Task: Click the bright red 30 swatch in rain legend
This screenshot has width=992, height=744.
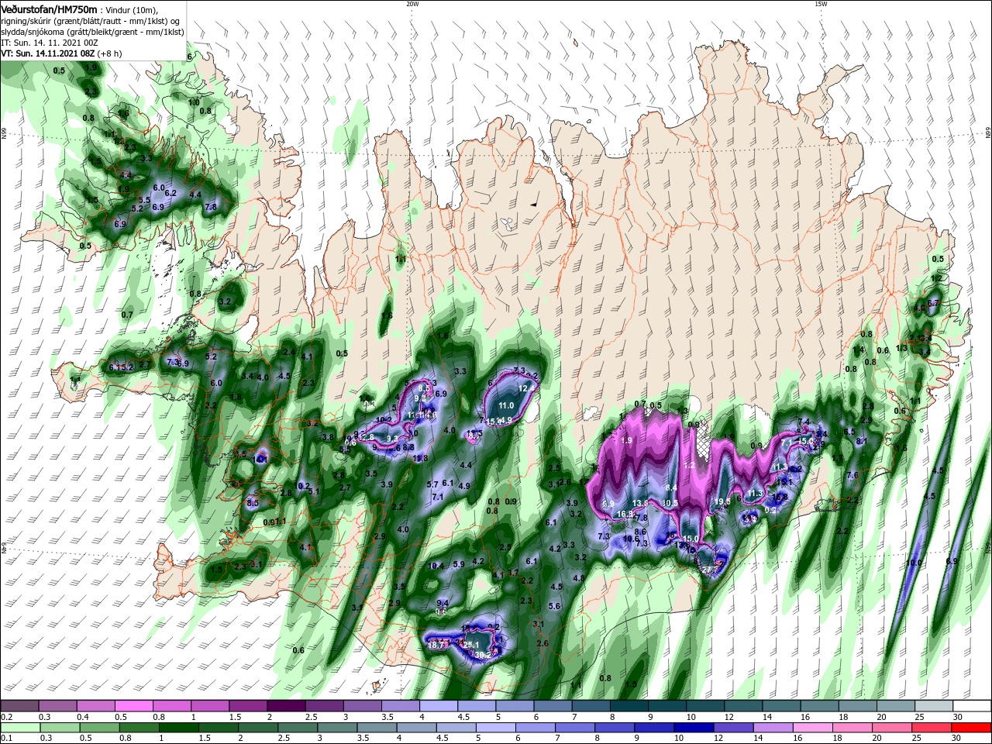Action: click(973, 728)
